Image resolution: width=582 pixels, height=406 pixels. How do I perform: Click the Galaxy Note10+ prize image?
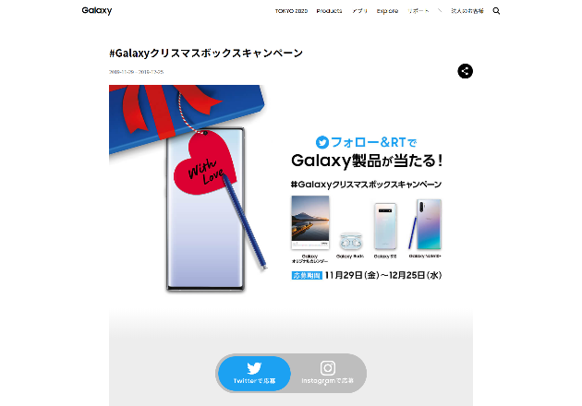(x=425, y=224)
